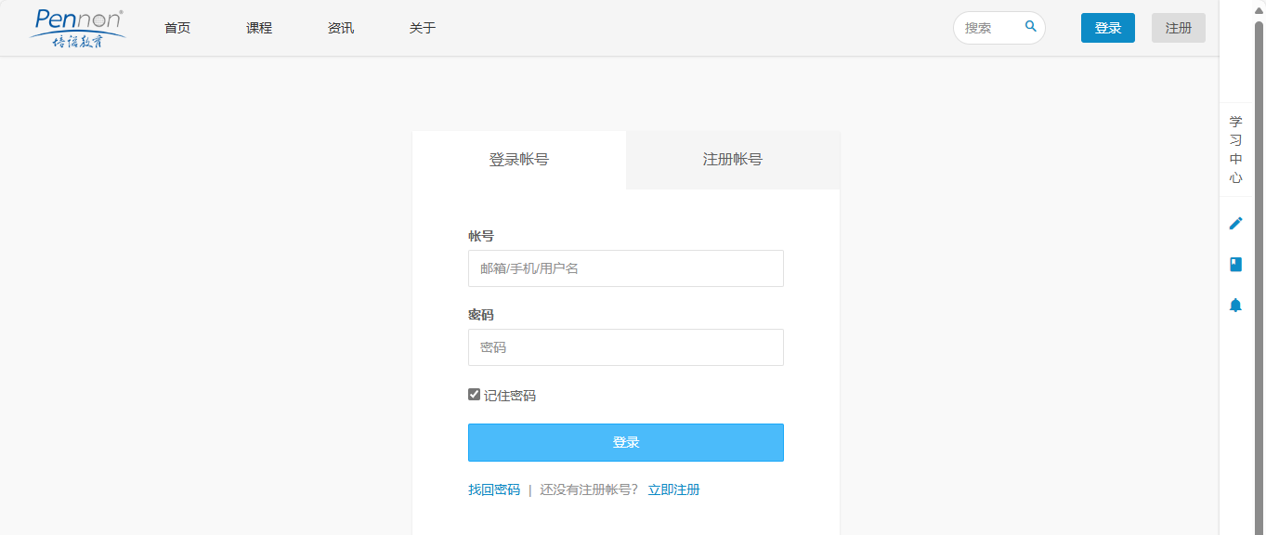Follow the 立即注册 link
The image size is (1266, 535).
click(673, 489)
